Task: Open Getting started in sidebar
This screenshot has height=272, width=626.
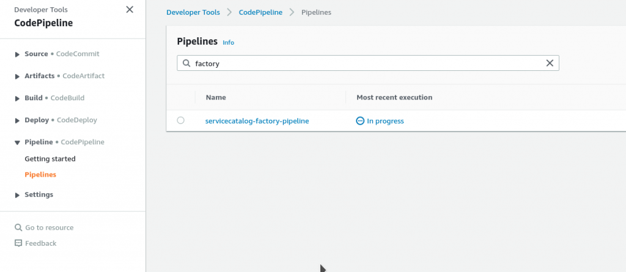Action: [x=50, y=158]
